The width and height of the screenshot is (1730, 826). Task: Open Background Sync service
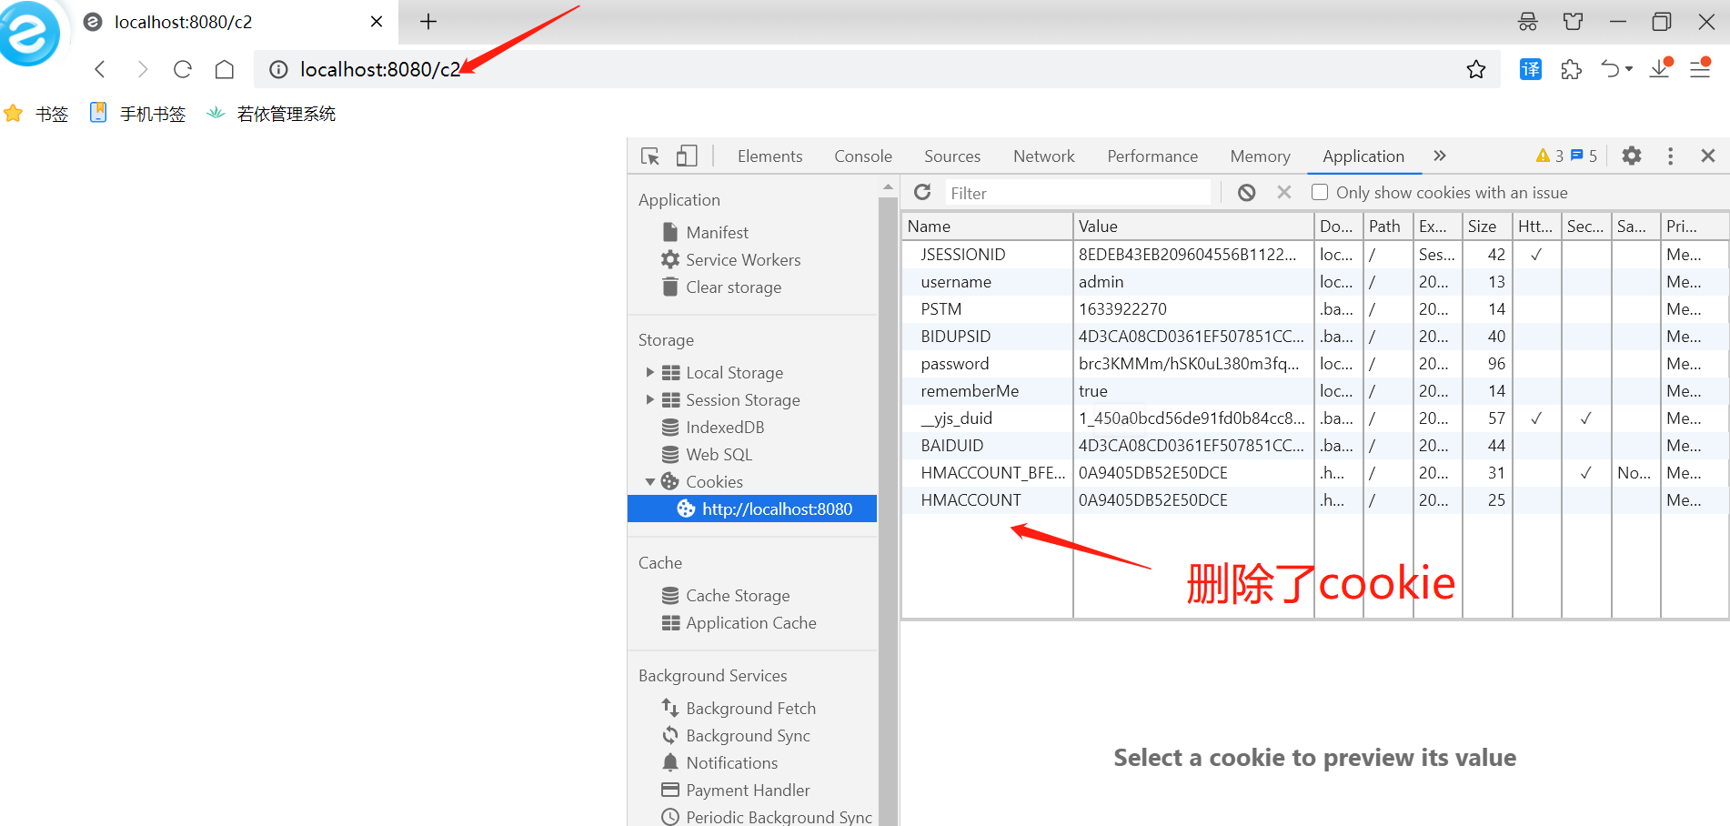point(748,736)
